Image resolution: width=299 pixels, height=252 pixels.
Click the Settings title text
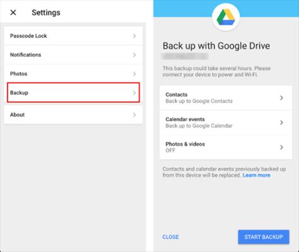pyautogui.click(x=46, y=13)
